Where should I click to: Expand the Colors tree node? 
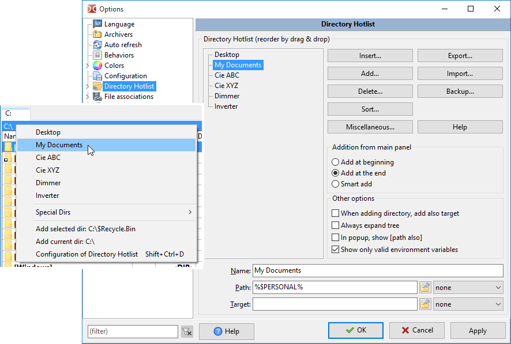click(x=88, y=66)
